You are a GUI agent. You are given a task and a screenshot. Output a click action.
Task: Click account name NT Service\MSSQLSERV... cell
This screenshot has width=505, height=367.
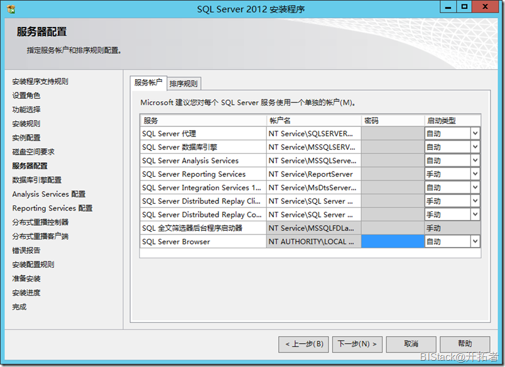tap(313, 147)
